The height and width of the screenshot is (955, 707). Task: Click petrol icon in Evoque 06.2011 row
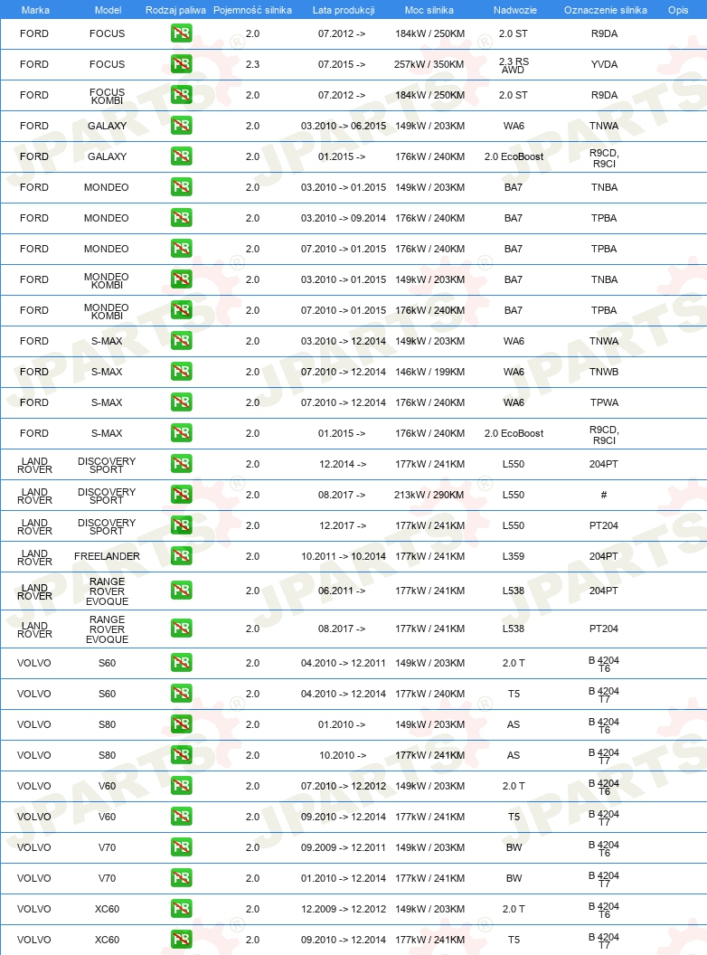182,591
